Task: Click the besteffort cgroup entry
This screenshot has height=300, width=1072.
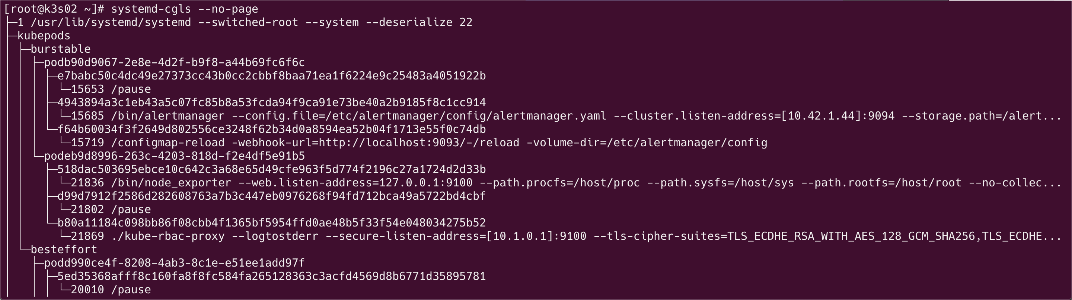Action: pyautogui.click(x=64, y=250)
